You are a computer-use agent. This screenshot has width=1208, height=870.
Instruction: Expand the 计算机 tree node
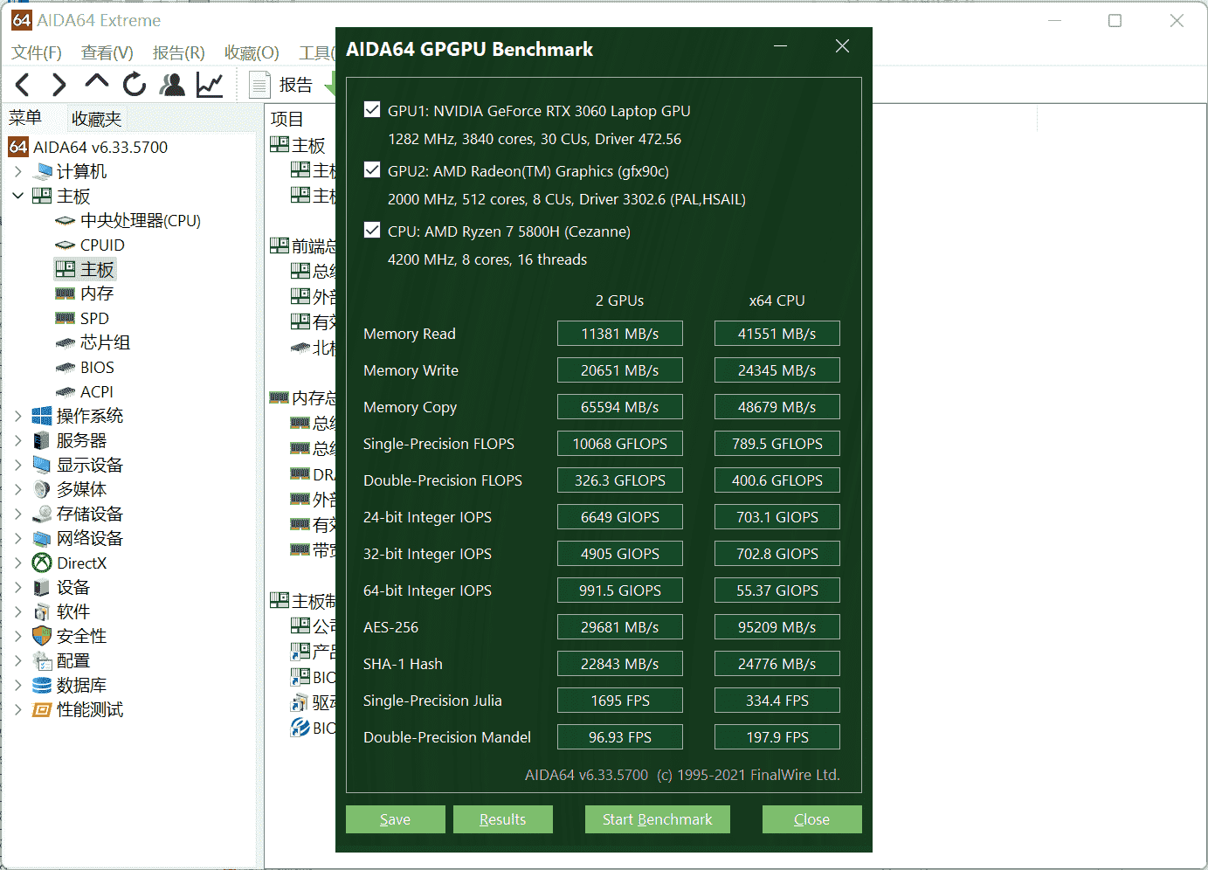[17, 171]
